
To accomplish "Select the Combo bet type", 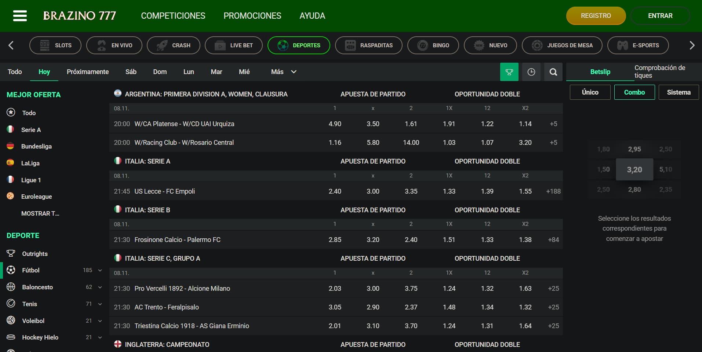I will tap(634, 92).
